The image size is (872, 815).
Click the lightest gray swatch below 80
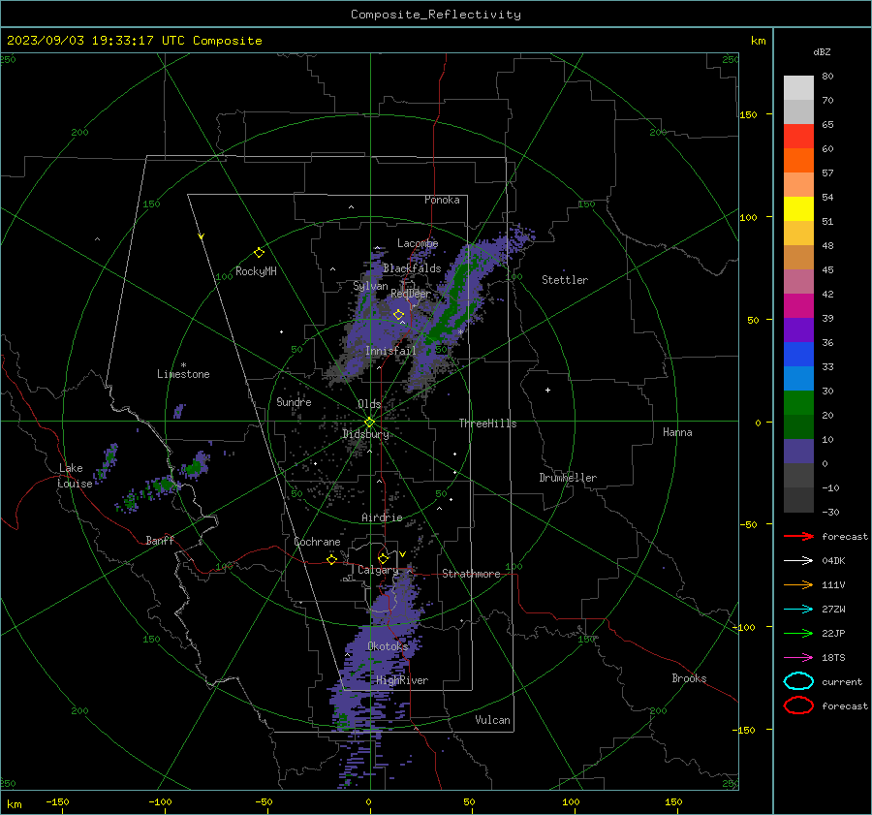coord(798,88)
